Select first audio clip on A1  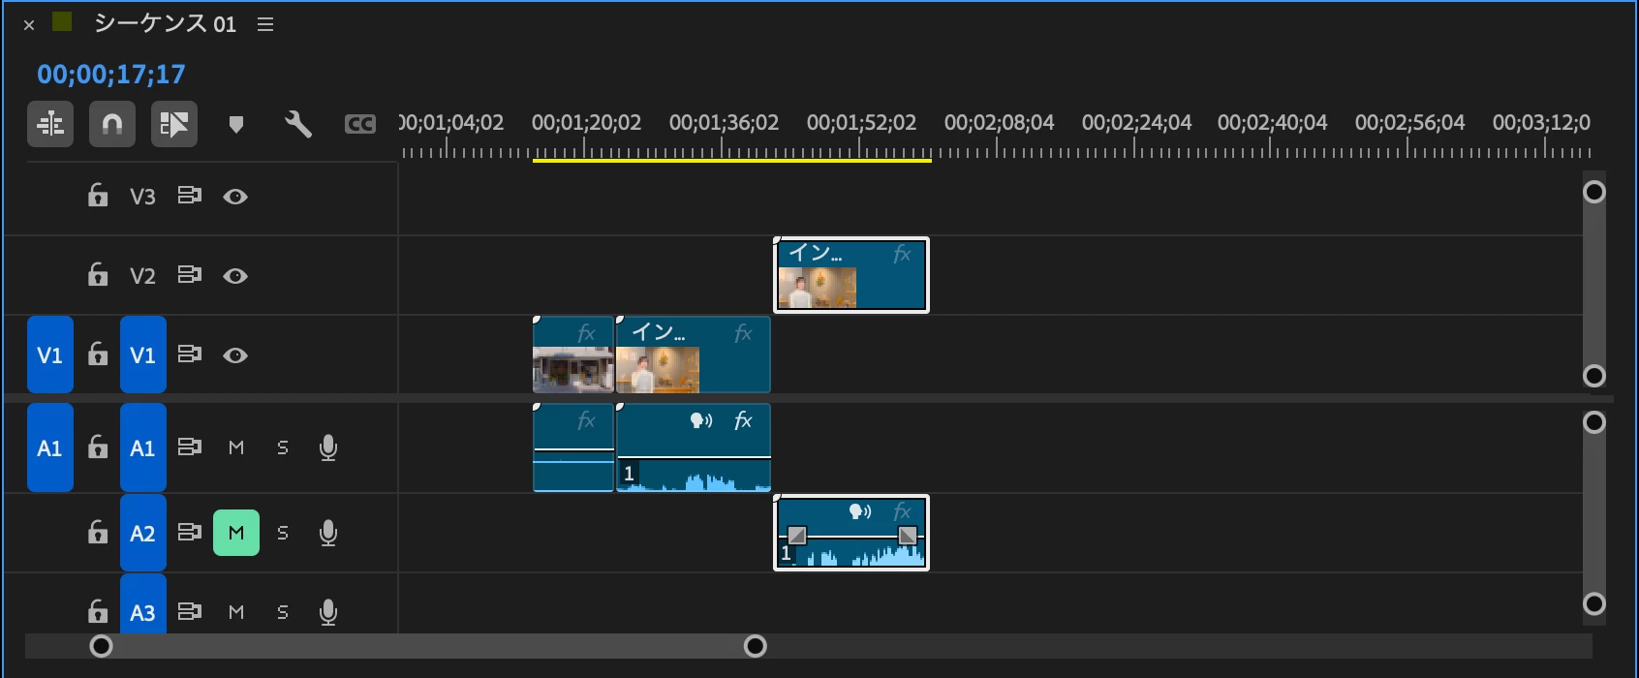tap(573, 447)
